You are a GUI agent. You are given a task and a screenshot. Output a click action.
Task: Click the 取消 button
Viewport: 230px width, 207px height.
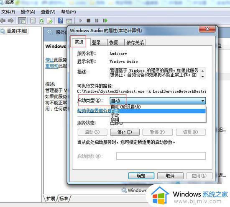(x=170, y=176)
